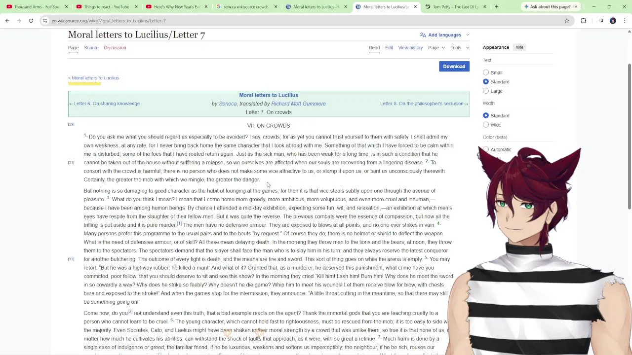Image resolution: width=632 pixels, height=355 pixels.
Task: Click page marker 29 link
Action: click(71, 125)
